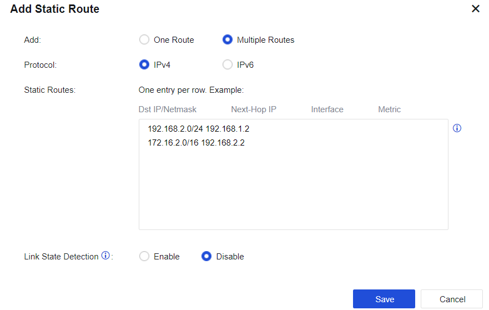Click the Interface column label
Image resolution: width=489 pixels, height=310 pixels.
327,109
